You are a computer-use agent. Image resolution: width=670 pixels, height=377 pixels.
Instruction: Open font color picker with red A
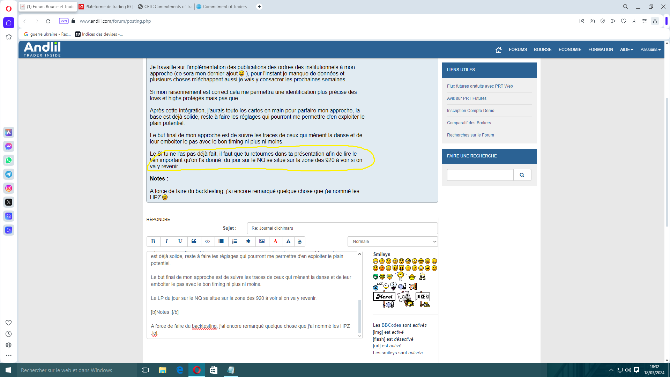[x=275, y=242]
